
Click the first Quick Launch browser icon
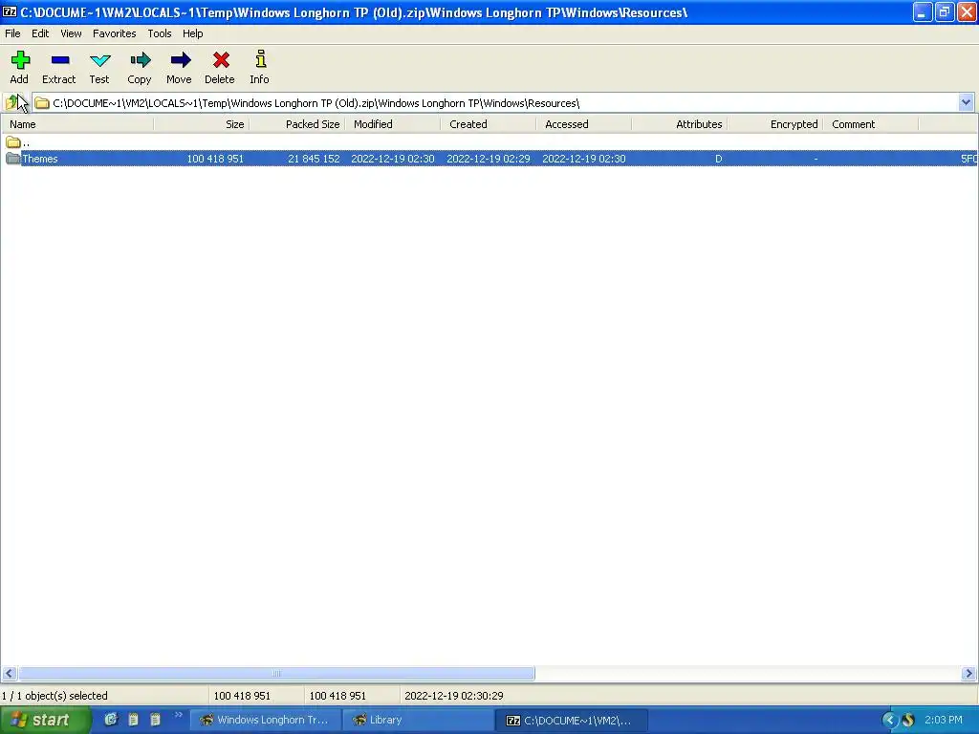(x=111, y=719)
